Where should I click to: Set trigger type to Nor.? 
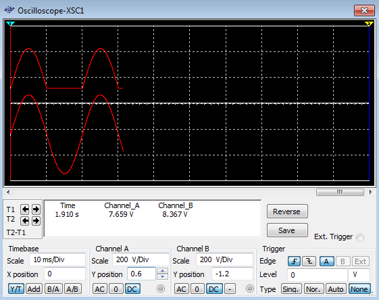[313, 289]
